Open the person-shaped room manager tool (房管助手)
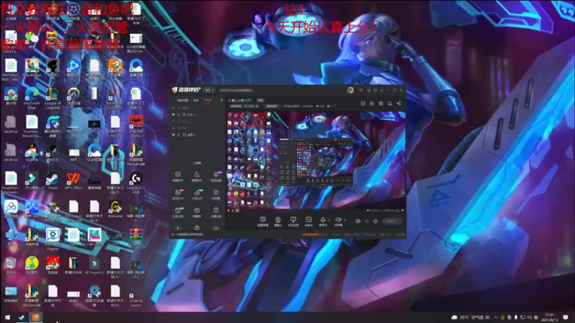This screenshot has width=575, height=323. [x=196, y=177]
